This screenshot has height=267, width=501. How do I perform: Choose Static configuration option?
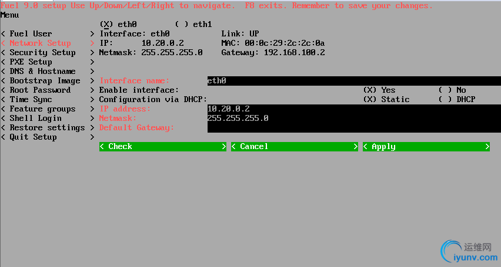[386, 100]
